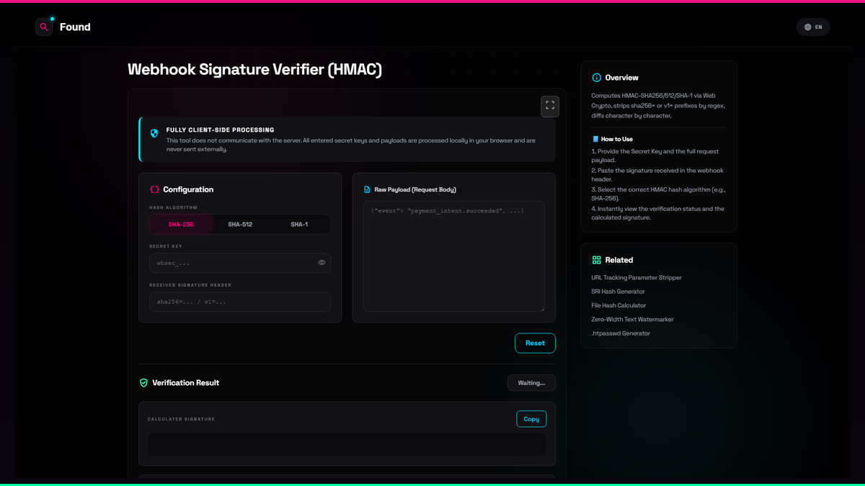Click the FULLY CLIENT-SIDE PROCESSING label
The image size is (865, 486).
click(220, 130)
